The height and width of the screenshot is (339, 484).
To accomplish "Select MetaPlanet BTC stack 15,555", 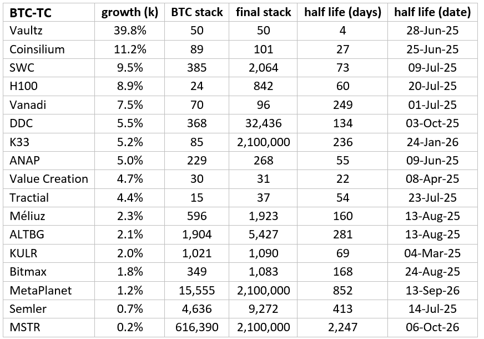I will click(196, 290).
